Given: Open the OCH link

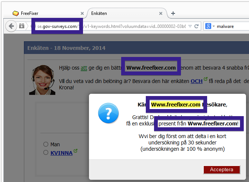Looking at the screenshot, I should pyautogui.click(x=196, y=81).
